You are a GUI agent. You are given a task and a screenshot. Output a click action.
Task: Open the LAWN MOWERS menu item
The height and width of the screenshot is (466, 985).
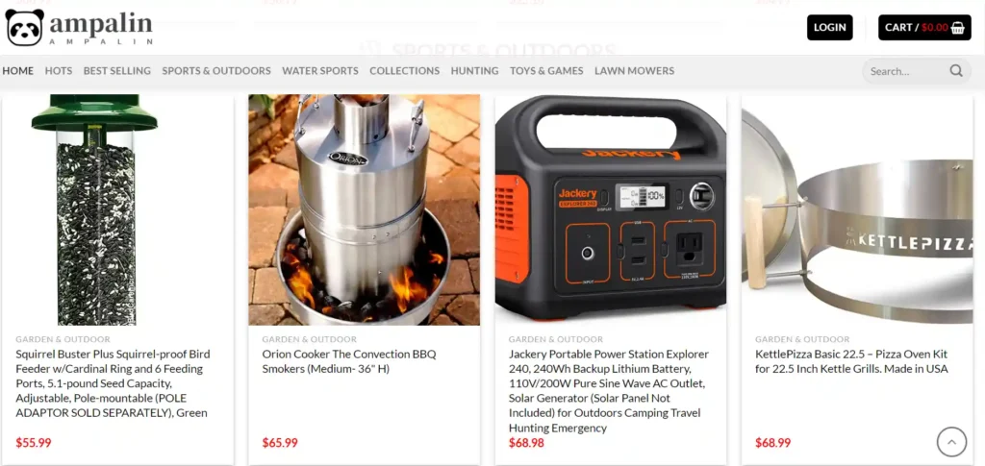[x=635, y=71]
